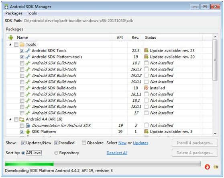Click the Documentation for Android SDK icon

(28, 126)
